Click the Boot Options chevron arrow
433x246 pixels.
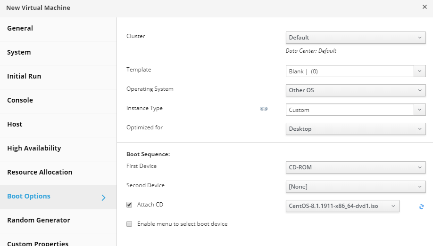pyautogui.click(x=103, y=198)
